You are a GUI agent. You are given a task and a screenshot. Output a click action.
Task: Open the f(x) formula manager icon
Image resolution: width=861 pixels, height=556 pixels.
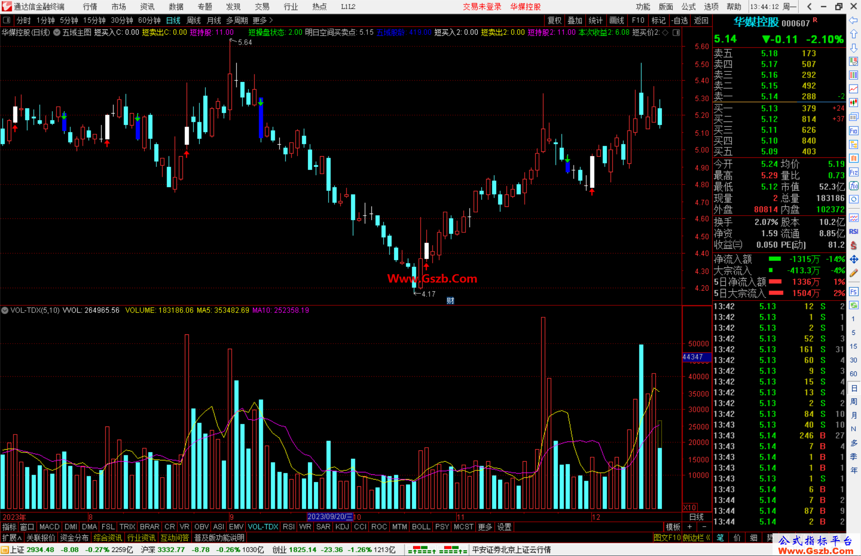point(853,186)
